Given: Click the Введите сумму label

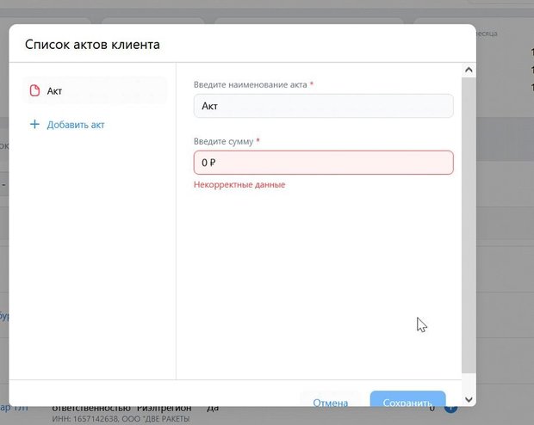Looking at the screenshot, I should coord(224,141).
